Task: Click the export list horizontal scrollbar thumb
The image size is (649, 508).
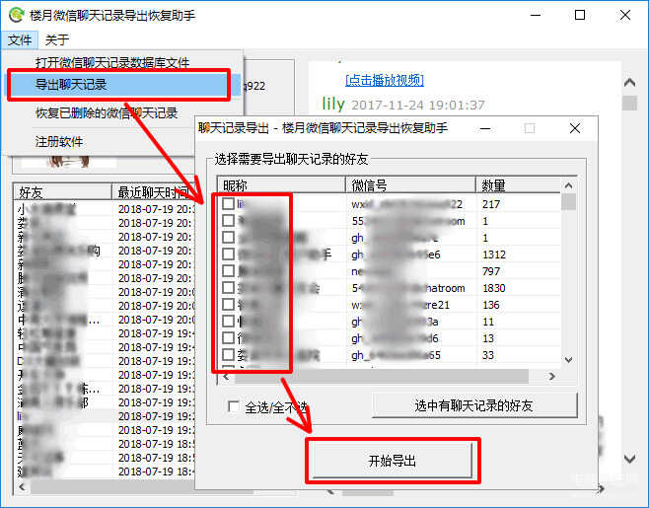Action: coord(382,377)
